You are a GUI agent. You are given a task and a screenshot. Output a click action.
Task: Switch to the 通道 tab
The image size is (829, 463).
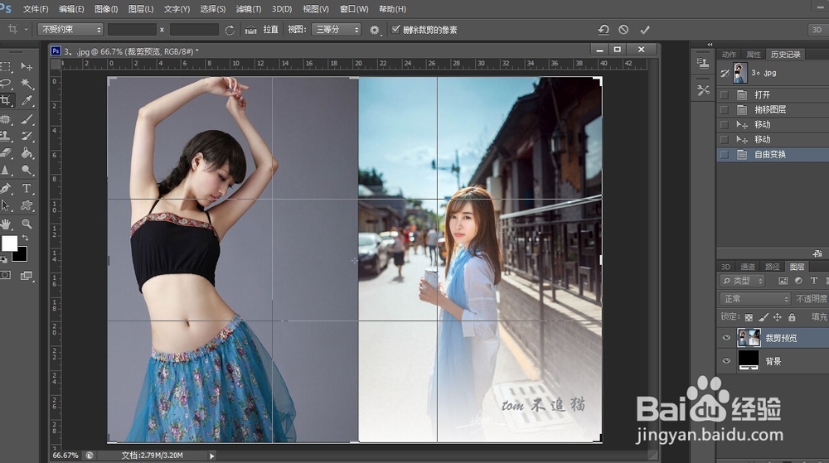(x=748, y=267)
